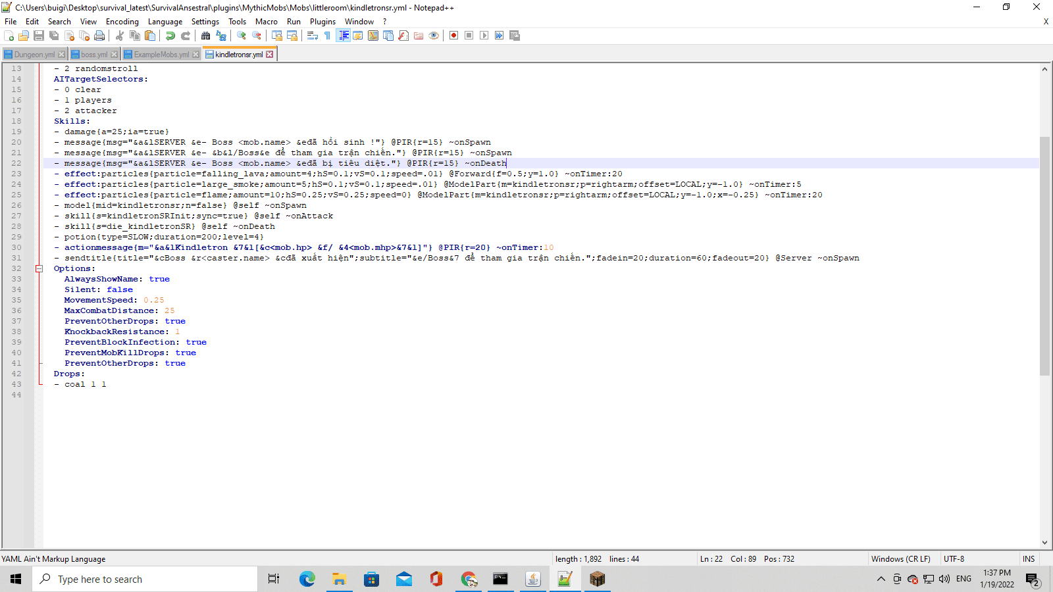1053x592 pixels.
Task: Open the Plugins menu
Action: pos(322,22)
